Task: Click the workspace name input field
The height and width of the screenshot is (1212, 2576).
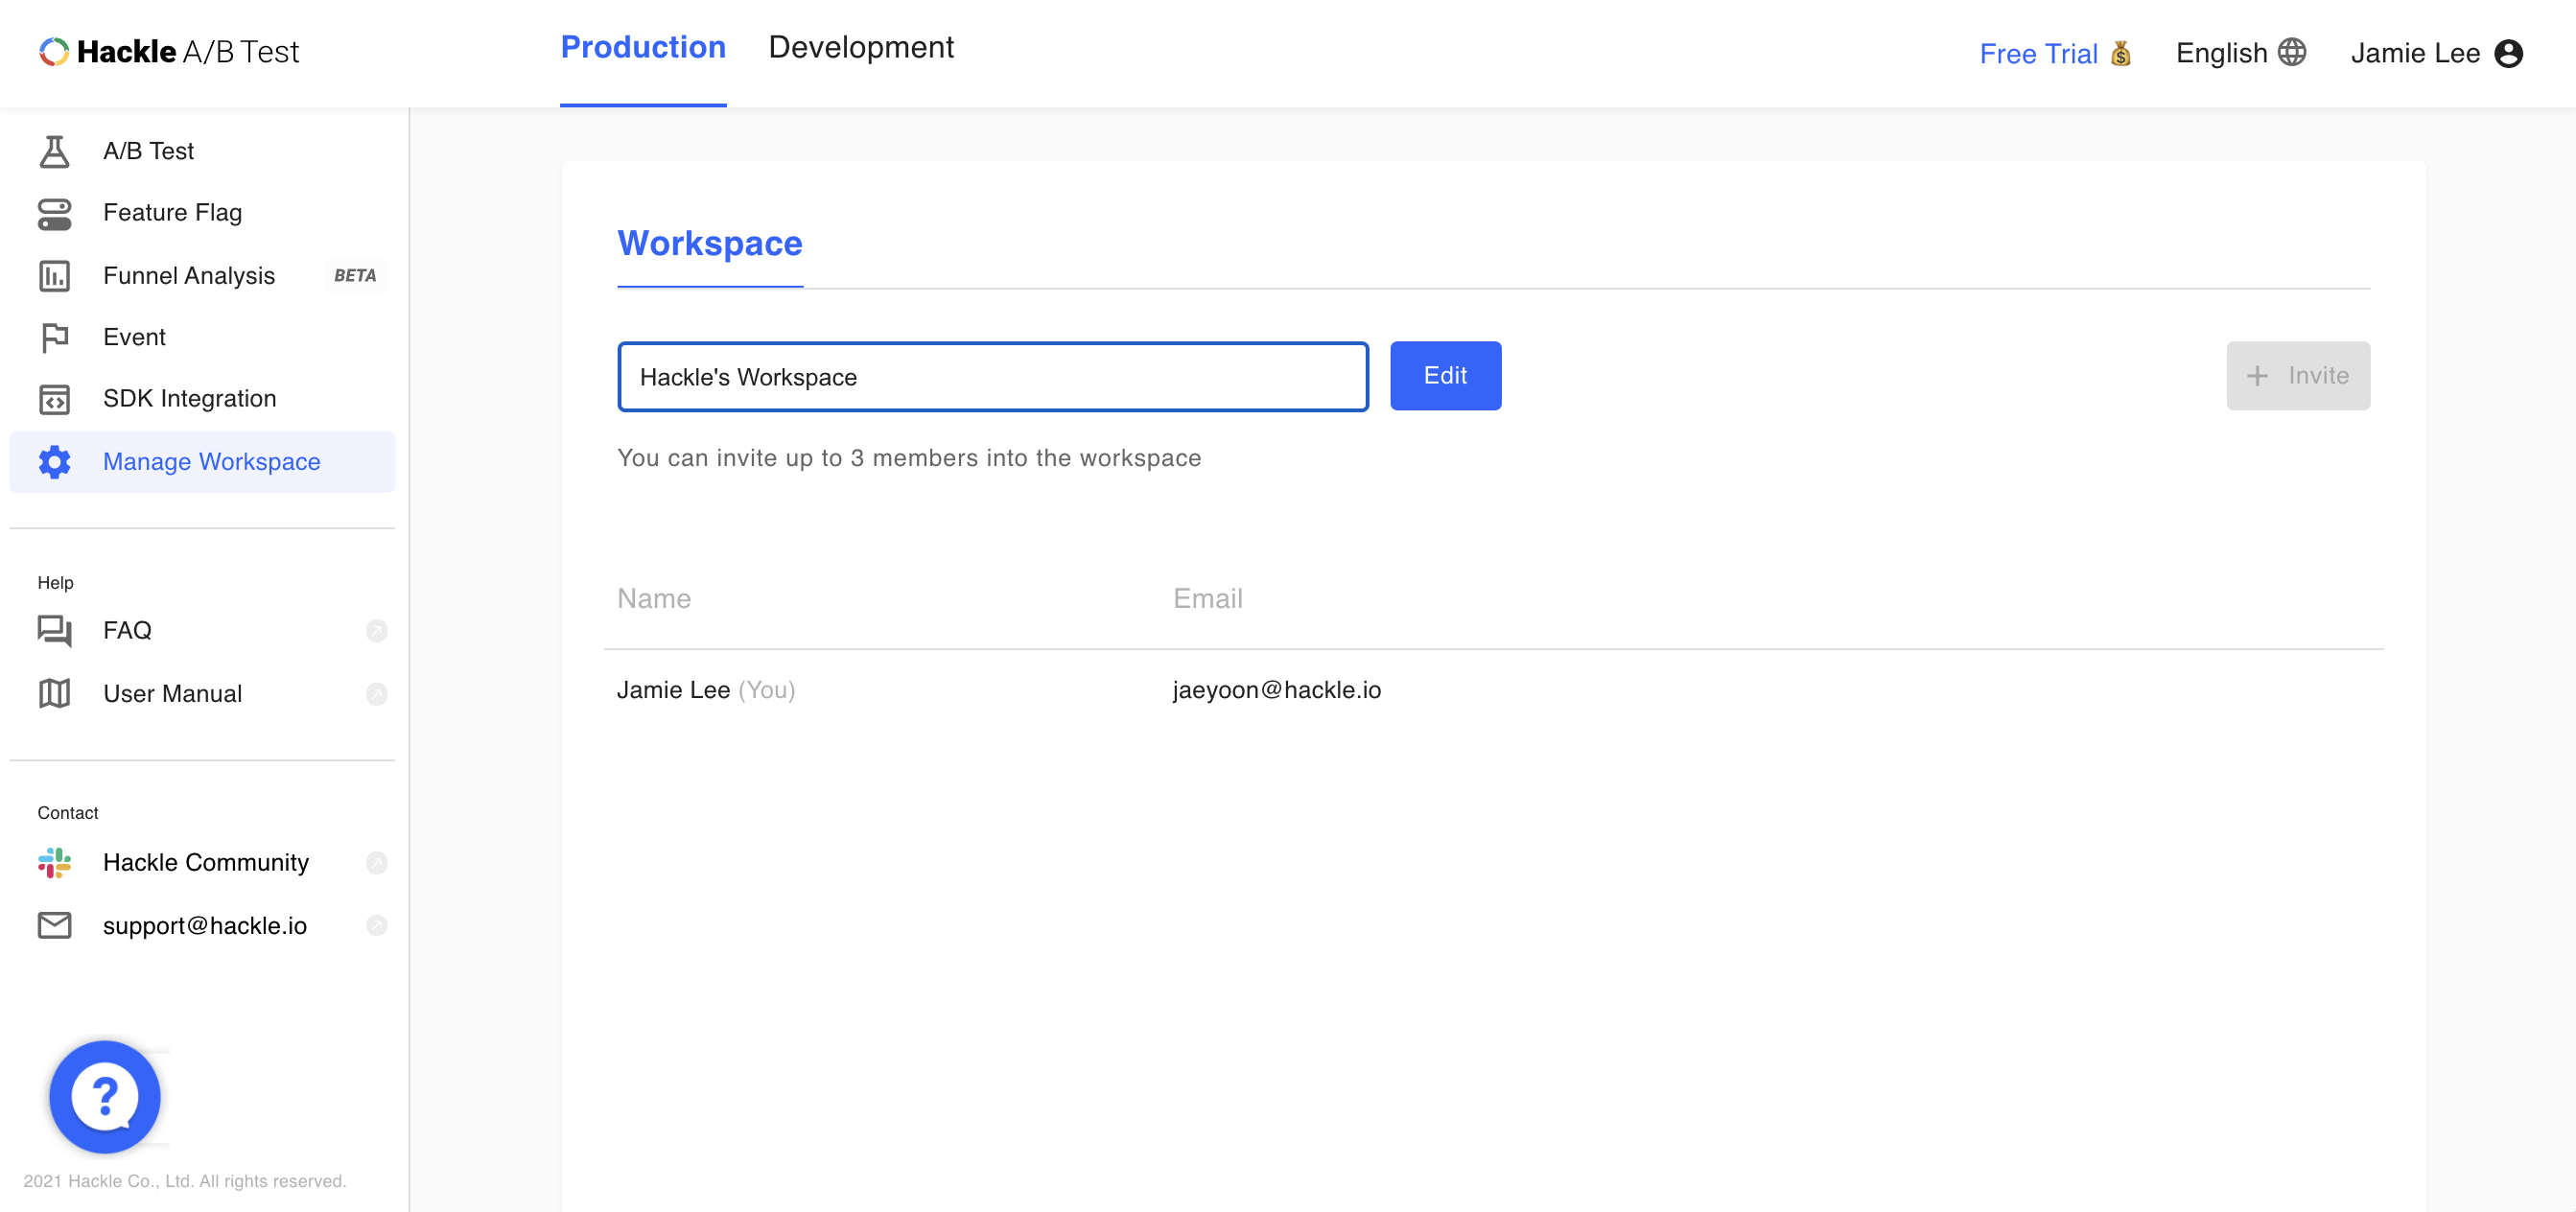Action: click(992, 376)
